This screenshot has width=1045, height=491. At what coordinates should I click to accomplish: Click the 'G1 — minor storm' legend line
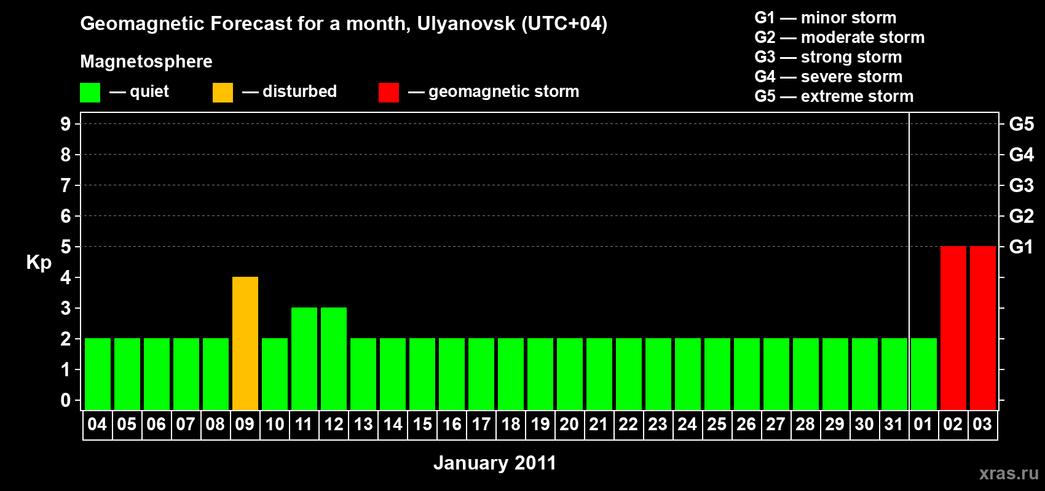[825, 18]
